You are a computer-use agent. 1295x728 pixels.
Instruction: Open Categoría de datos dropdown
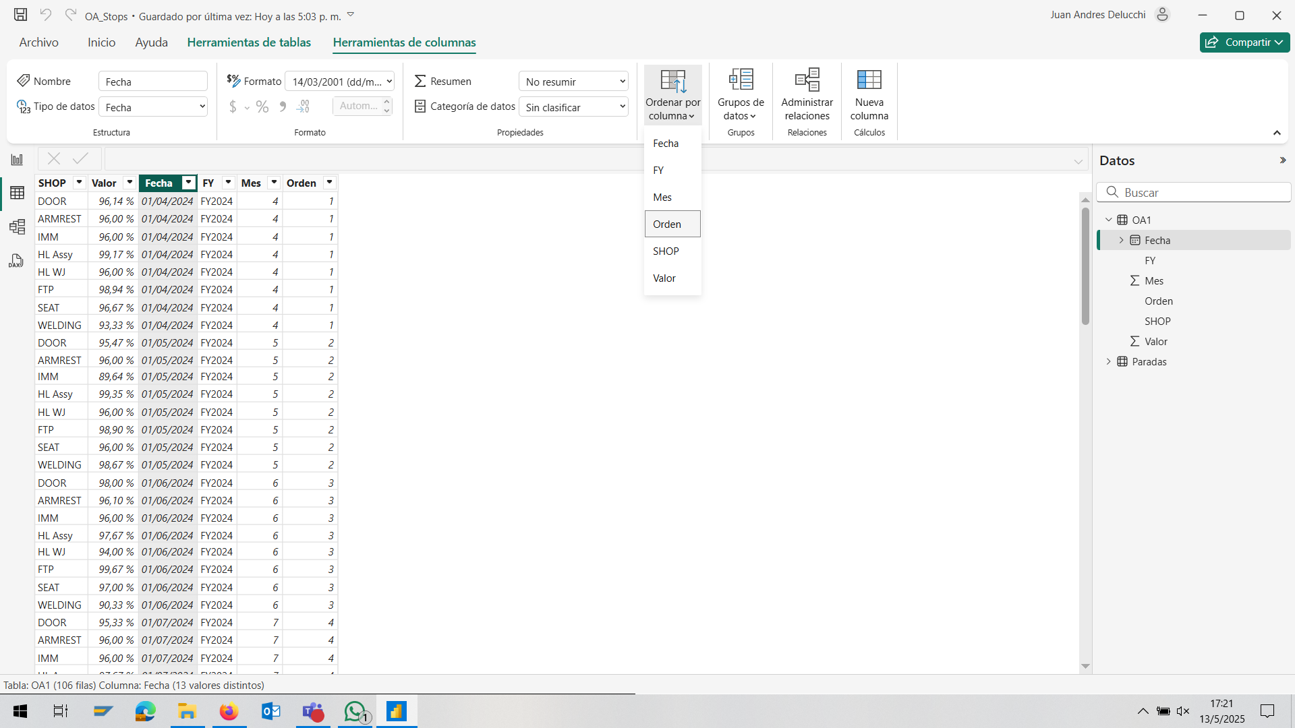pyautogui.click(x=573, y=107)
